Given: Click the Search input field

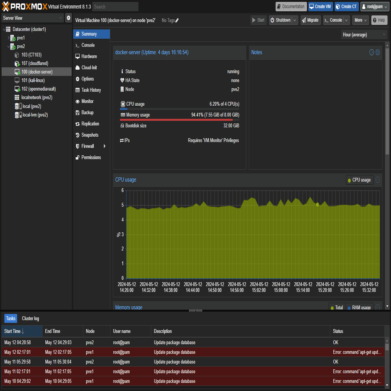Looking at the screenshot, I should tap(115, 7).
